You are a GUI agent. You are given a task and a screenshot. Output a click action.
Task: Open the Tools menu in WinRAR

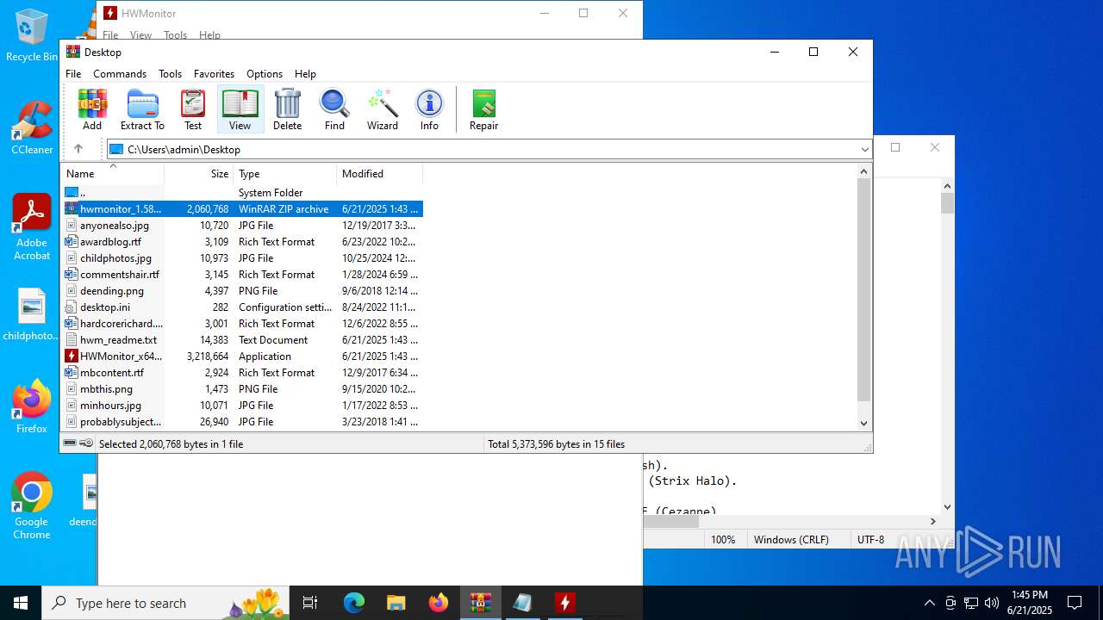170,74
